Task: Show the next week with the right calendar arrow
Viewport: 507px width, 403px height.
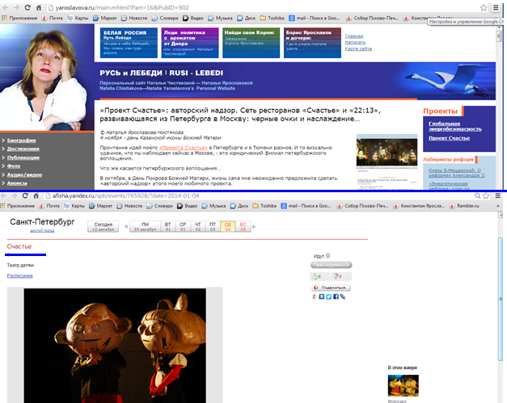Action: (x=254, y=227)
